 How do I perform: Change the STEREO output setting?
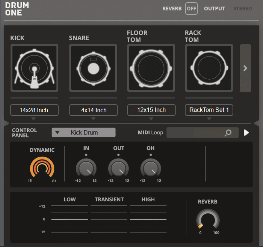[x=242, y=8]
